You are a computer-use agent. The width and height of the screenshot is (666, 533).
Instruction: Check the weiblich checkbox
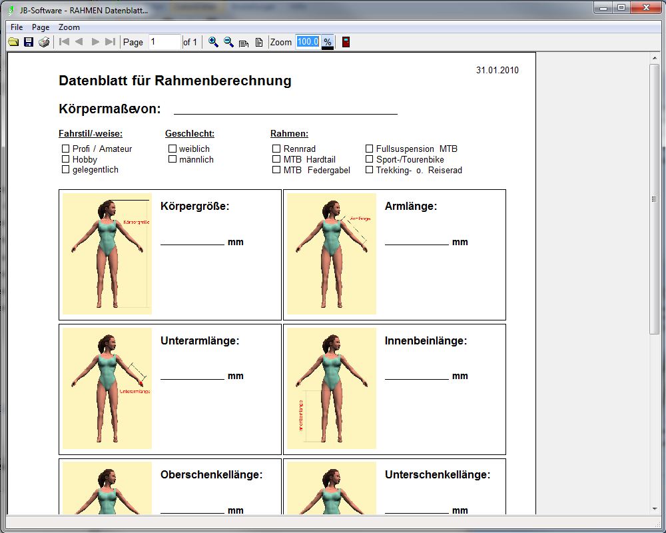172,149
